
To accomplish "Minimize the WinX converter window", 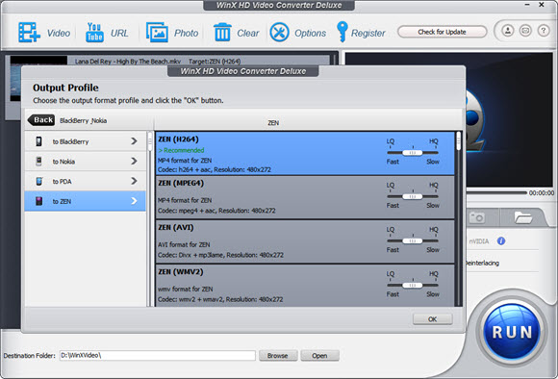I will pyautogui.click(x=527, y=5).
